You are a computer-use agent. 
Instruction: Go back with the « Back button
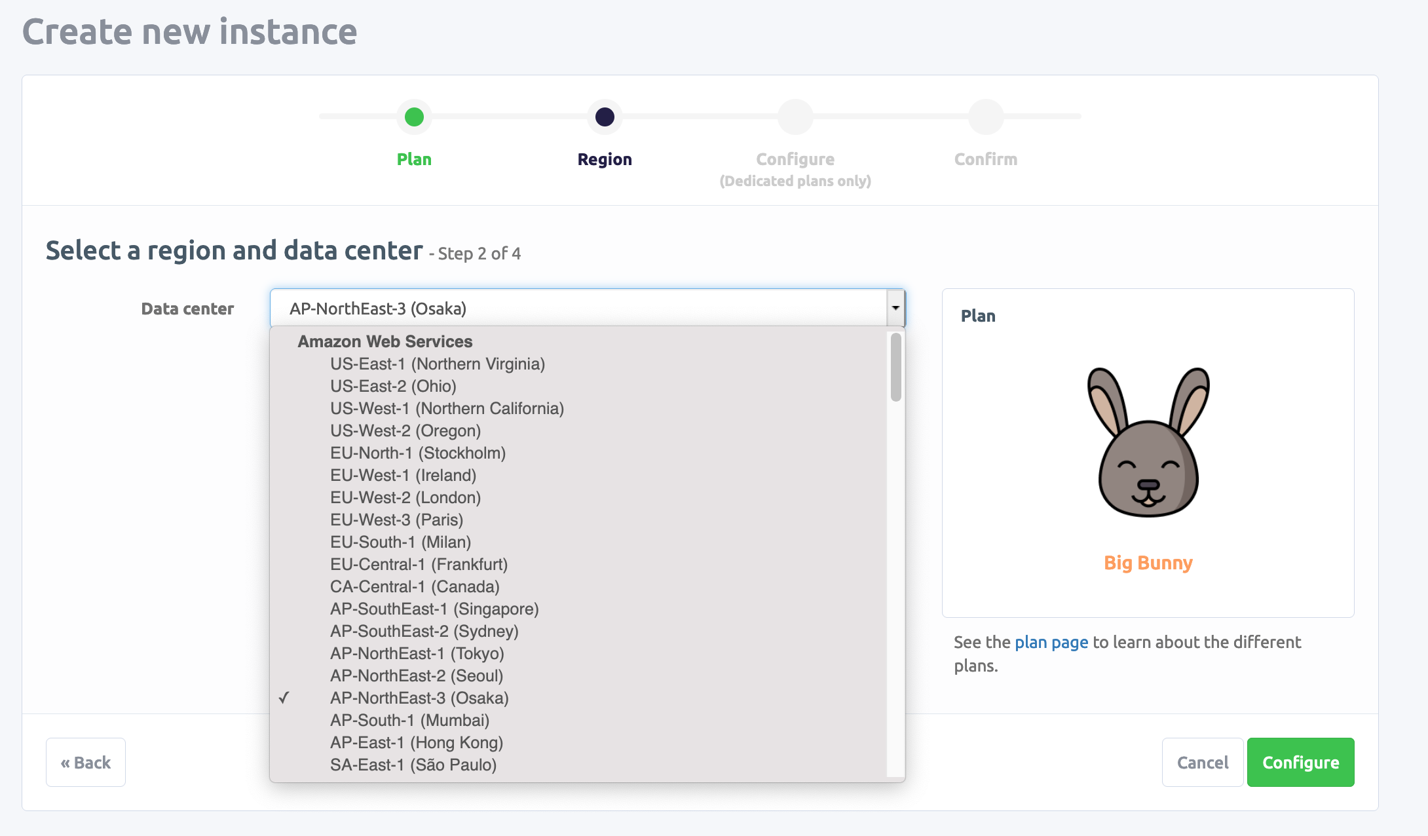coord(86,763)
